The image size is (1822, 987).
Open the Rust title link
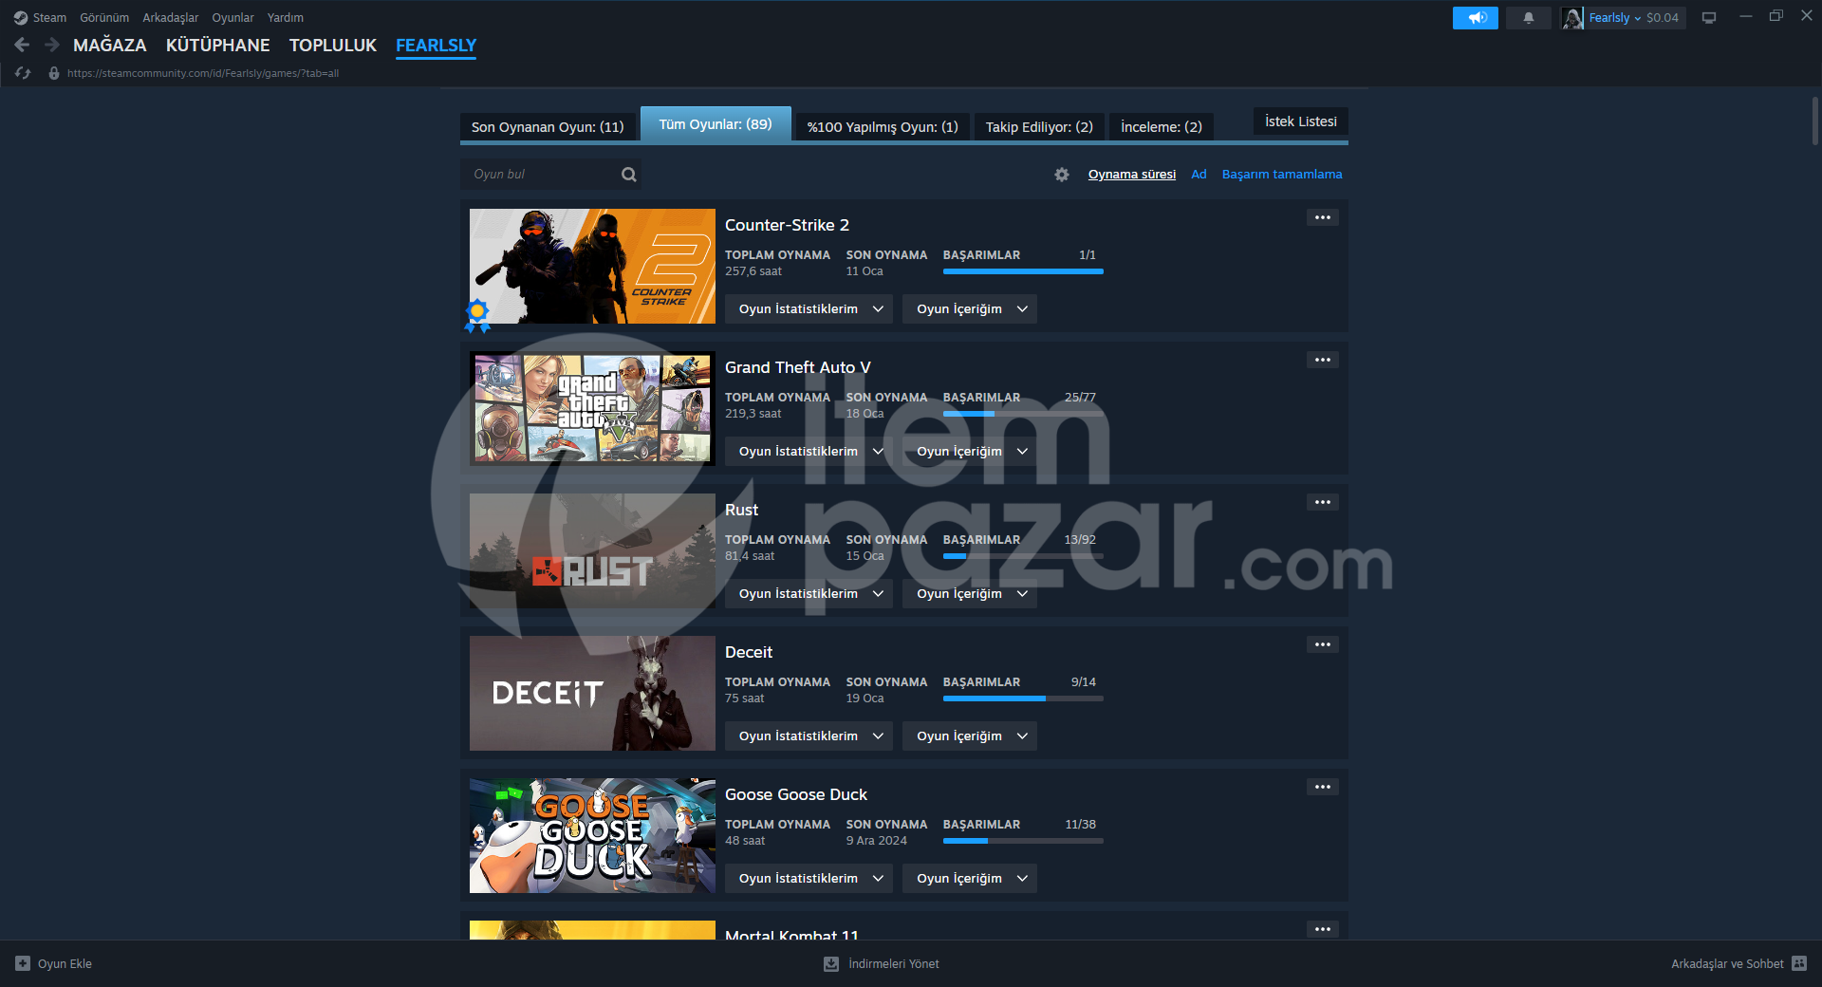(x=741, y=510)
